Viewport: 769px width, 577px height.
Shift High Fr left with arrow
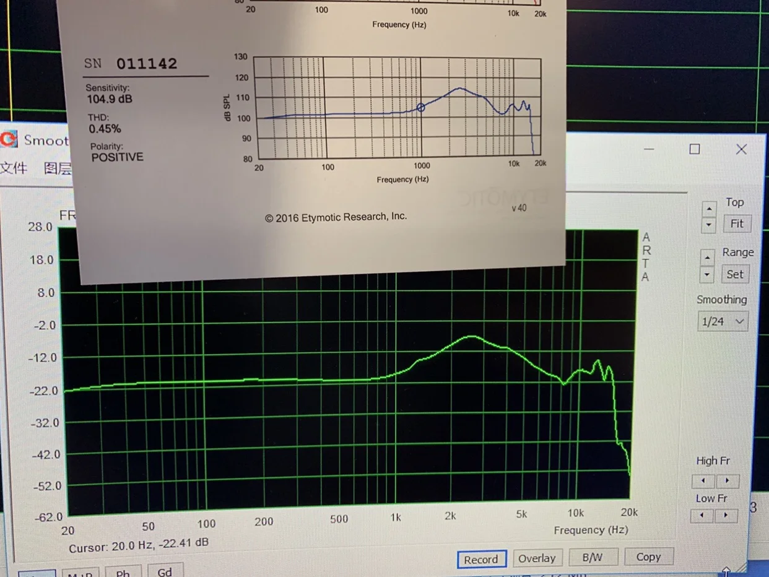point(703,480)
